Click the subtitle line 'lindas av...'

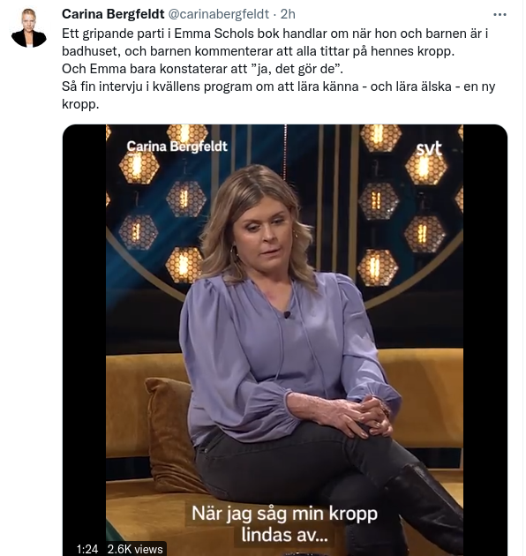coord(284,535)
